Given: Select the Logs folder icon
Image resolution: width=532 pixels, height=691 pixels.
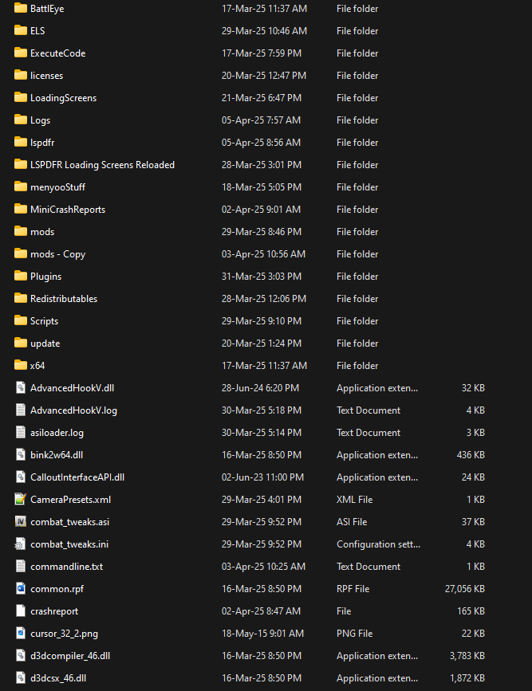Looking at the screenshot, I should tap(20, 120).
